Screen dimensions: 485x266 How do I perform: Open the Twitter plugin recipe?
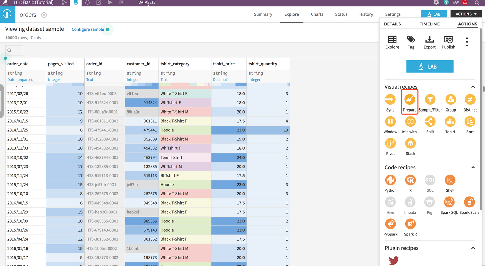(x=394, y=260)
